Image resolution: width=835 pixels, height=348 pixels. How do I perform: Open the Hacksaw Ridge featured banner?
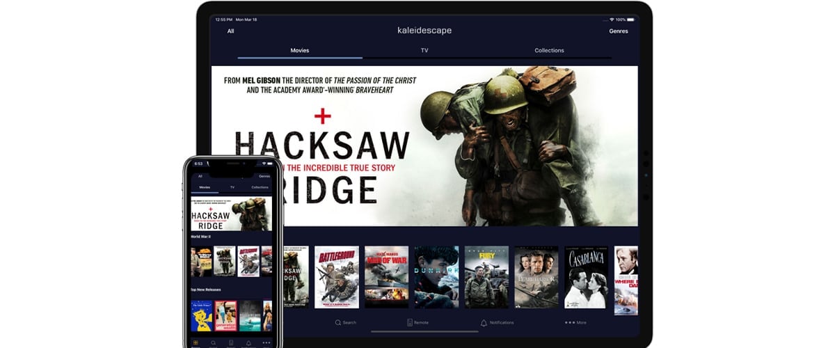(x=424, y=146)
